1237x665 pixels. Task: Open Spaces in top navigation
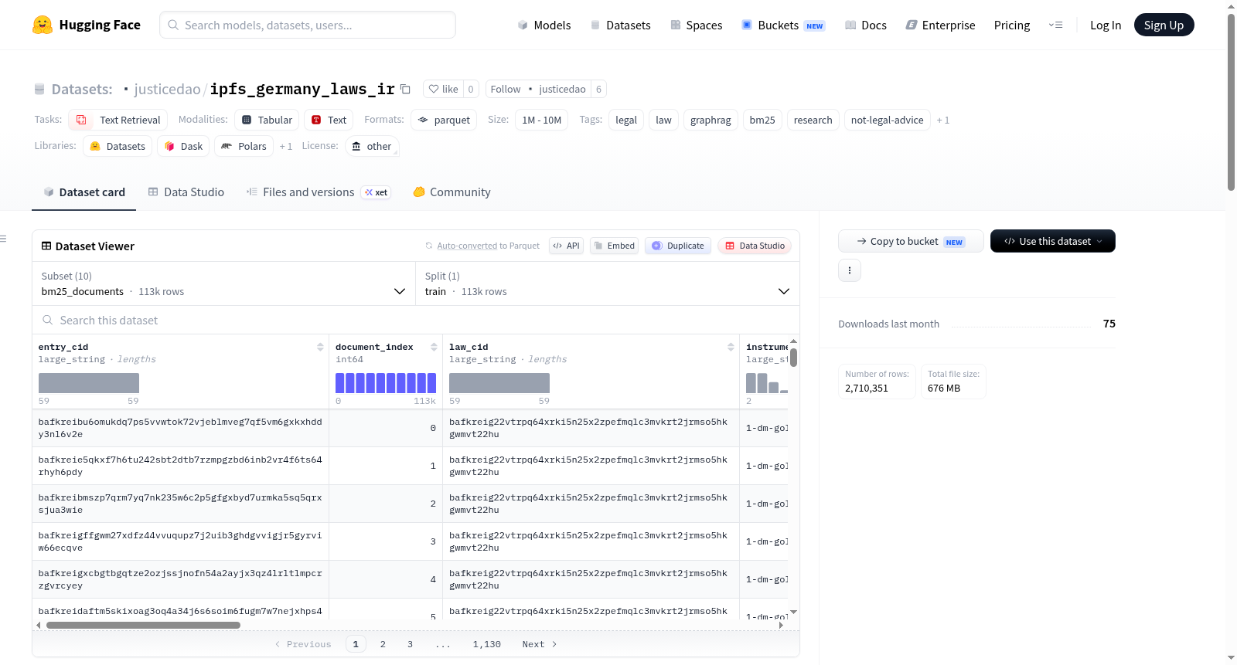(697, 25)
